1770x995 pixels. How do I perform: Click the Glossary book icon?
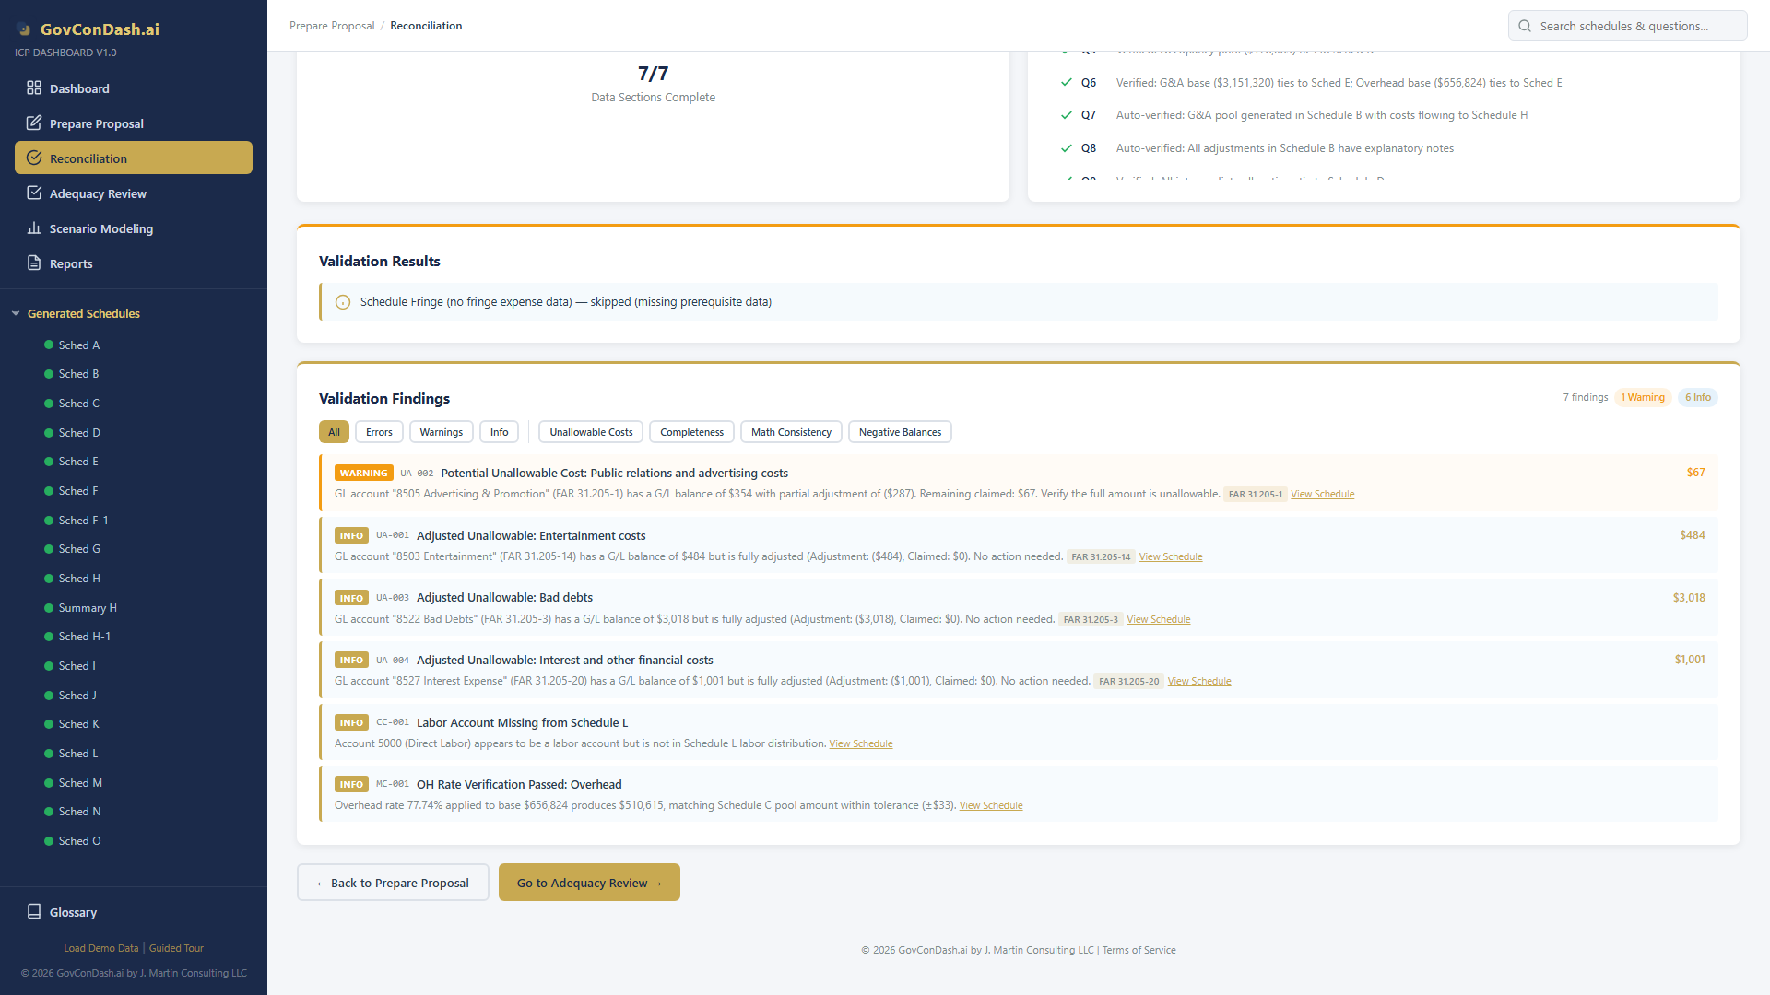tap(33, 911)
